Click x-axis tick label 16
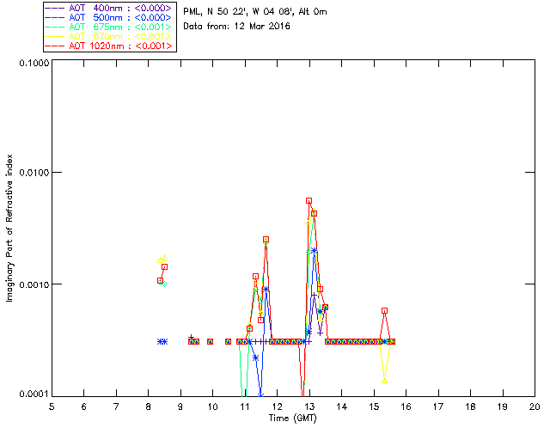Viewport: 550px width, 440px height. (x=406, y=406)
